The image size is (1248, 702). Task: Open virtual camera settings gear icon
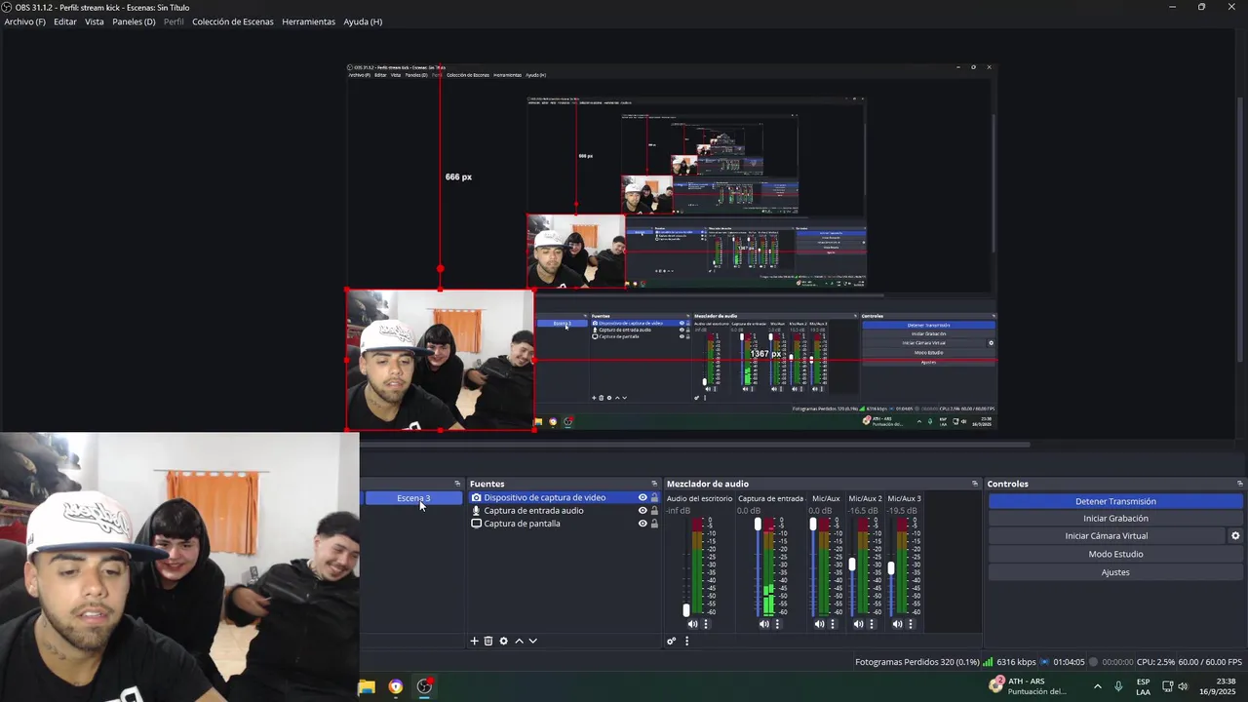point(1235,536)
